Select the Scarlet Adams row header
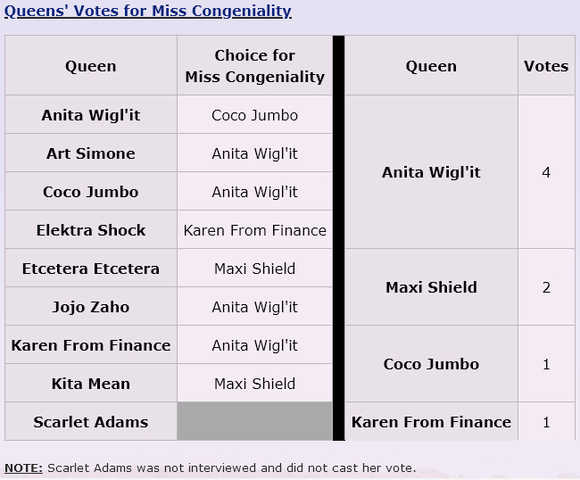 point(91,422)
